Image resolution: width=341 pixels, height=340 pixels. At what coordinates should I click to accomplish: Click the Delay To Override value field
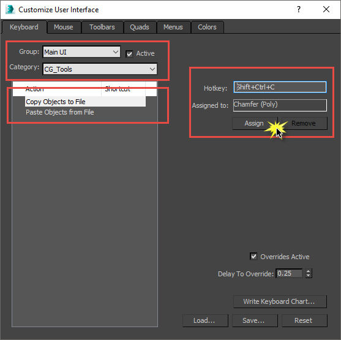click(289, 273)
